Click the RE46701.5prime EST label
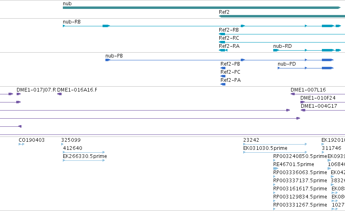 point(294,164)
